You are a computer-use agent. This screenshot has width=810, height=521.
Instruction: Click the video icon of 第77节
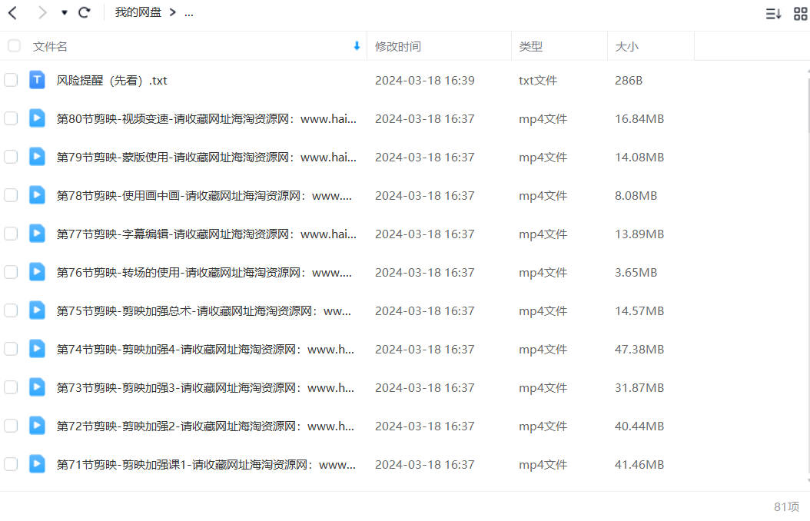point(37,234)
